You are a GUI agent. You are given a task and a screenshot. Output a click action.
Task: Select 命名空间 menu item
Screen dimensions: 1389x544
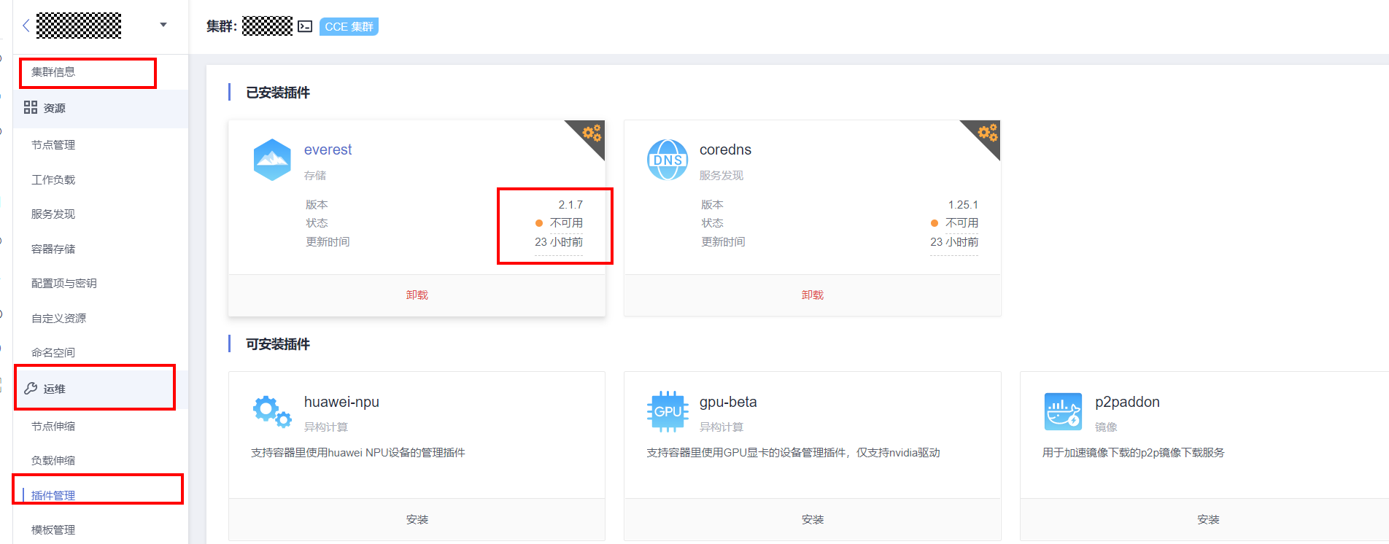53,353
